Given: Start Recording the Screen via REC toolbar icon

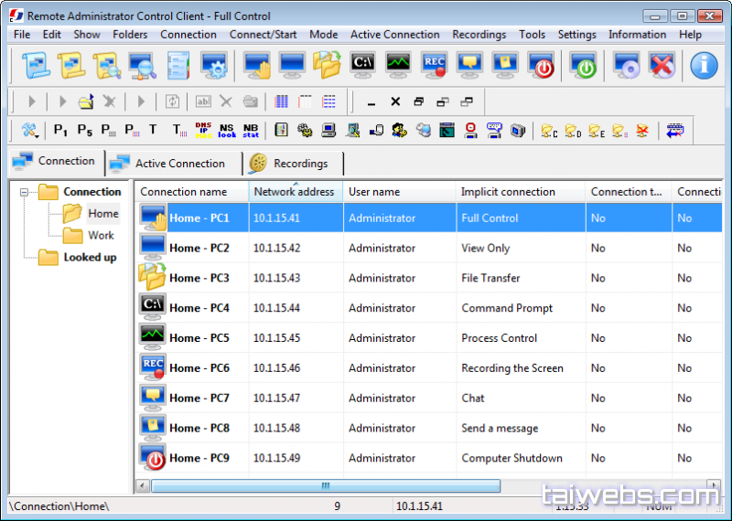Looking at the screenshot, I should pyautogui.click(x=435, y=65).
